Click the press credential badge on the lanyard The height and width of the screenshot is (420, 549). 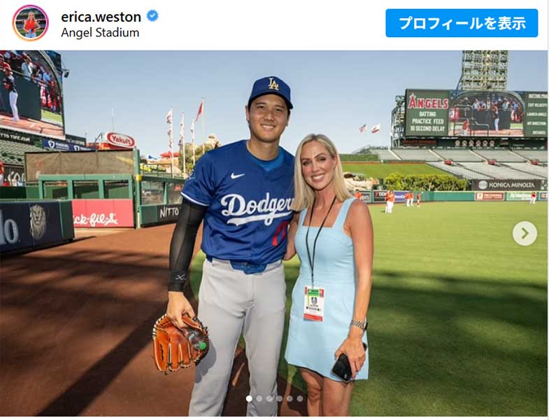tap(314, 304)
